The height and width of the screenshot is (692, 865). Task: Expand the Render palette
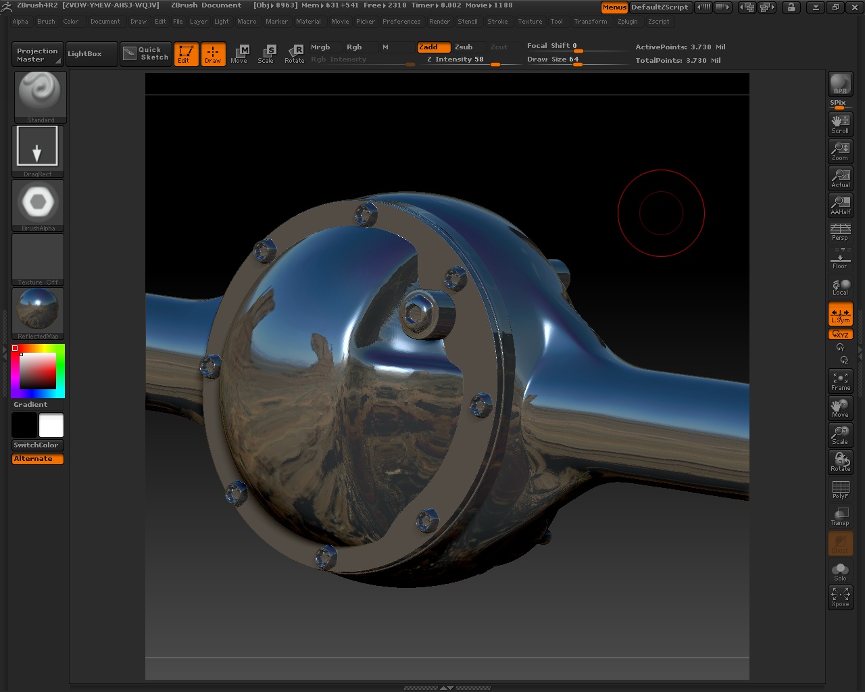tap(439, 21)
